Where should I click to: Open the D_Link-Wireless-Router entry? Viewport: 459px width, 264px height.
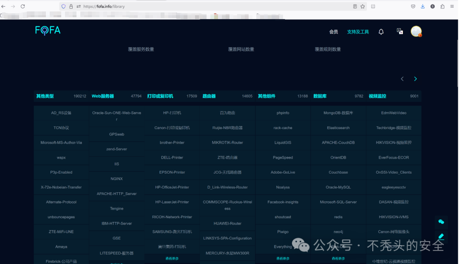tap(227, 188)
